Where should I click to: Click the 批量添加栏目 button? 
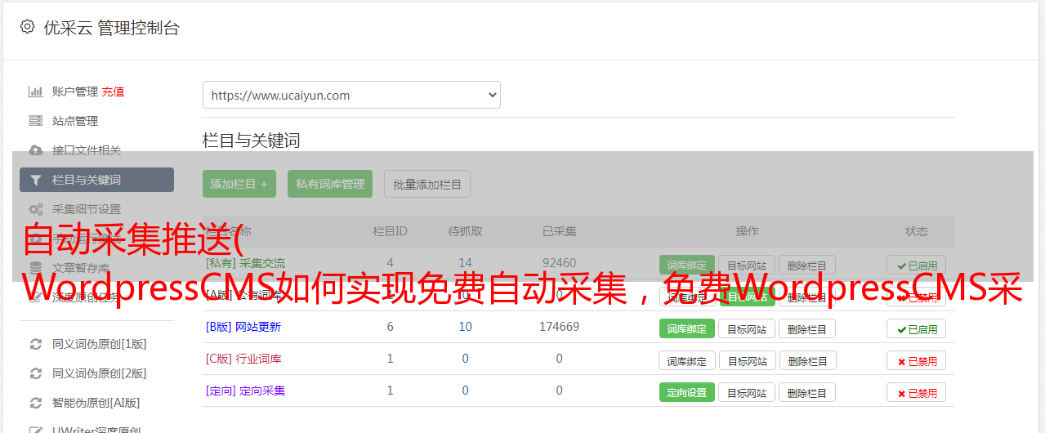click(x=427, y=184)
